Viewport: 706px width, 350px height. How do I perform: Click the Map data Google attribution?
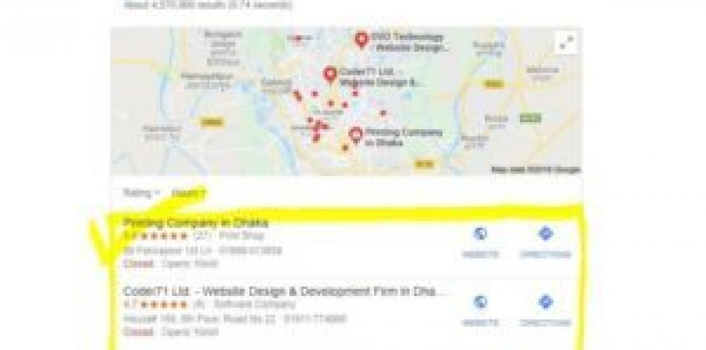pyautogui.click(x=536, y=170)
